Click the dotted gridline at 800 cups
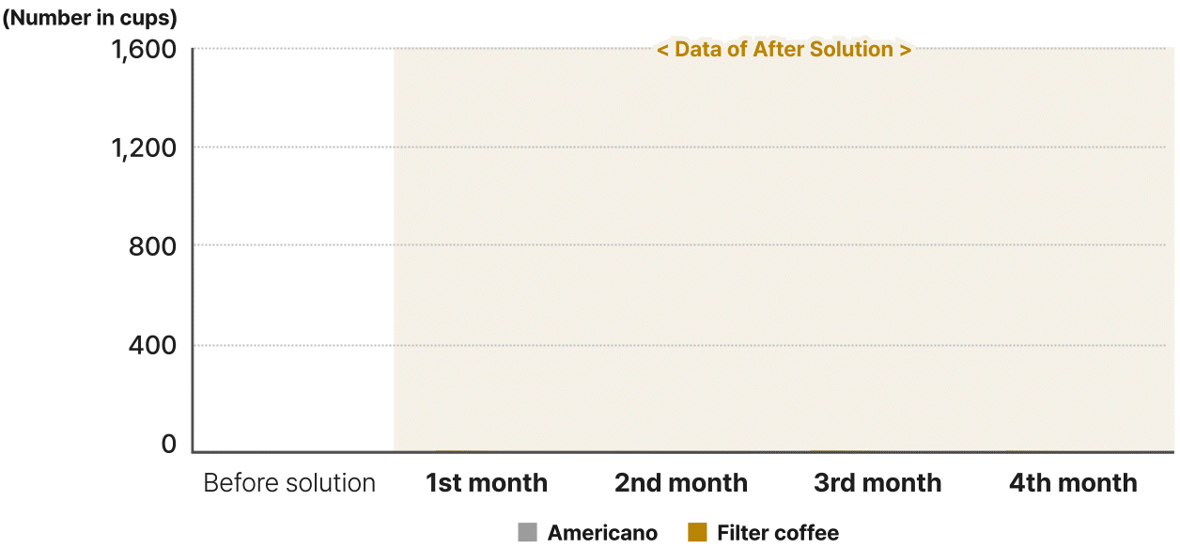The height and width of the screenshot is (548, 1180). (683, 245)
